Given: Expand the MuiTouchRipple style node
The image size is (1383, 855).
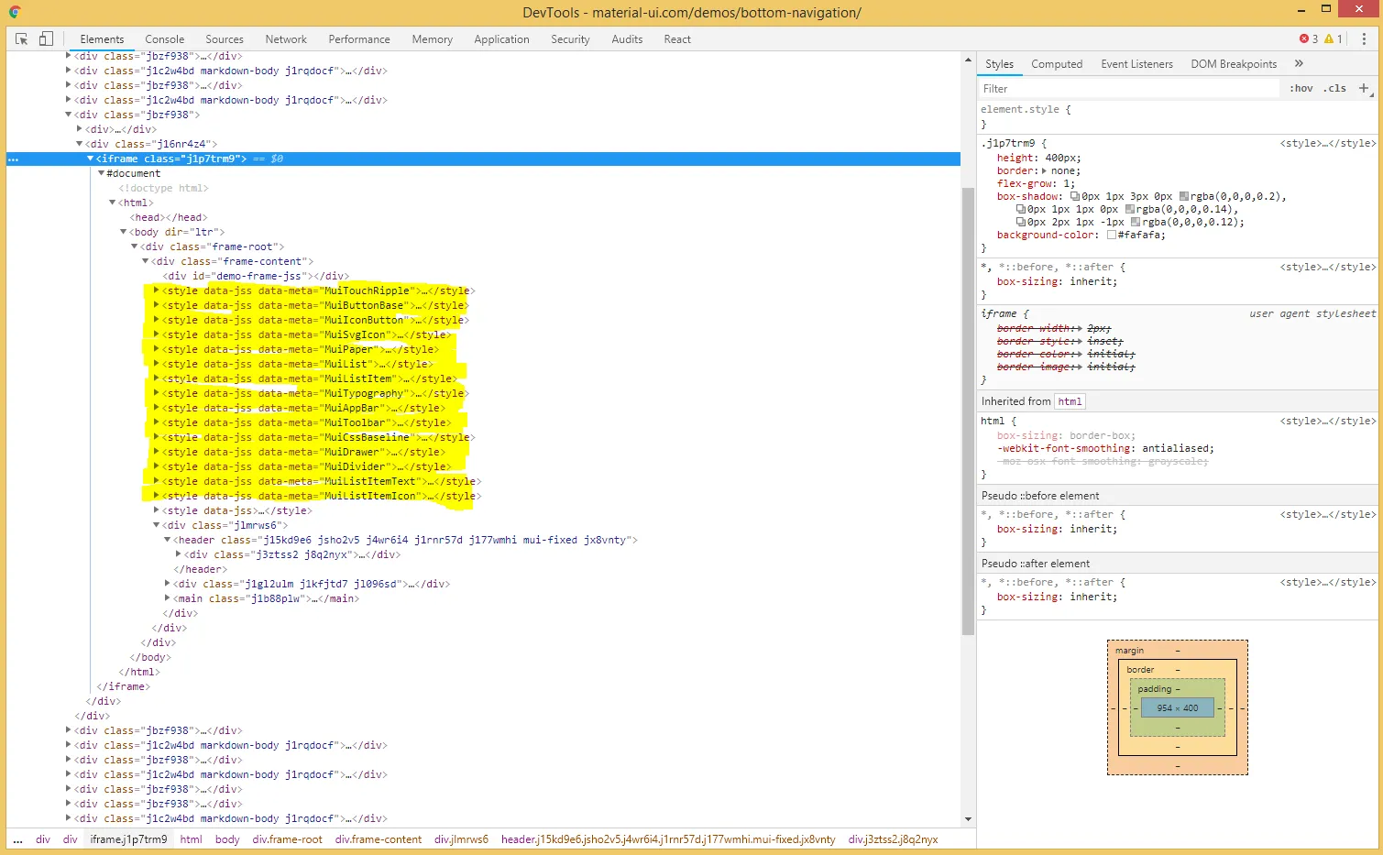Looking at the screenshot, I should coord(157,290).
